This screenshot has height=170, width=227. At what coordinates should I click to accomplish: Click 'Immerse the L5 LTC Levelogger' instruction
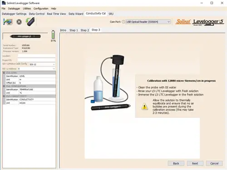click(x=171, y=95)
